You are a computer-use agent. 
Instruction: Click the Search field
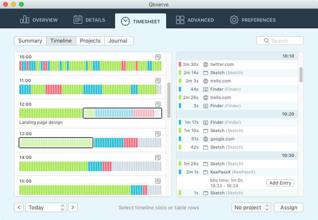[x=280, y=41]
